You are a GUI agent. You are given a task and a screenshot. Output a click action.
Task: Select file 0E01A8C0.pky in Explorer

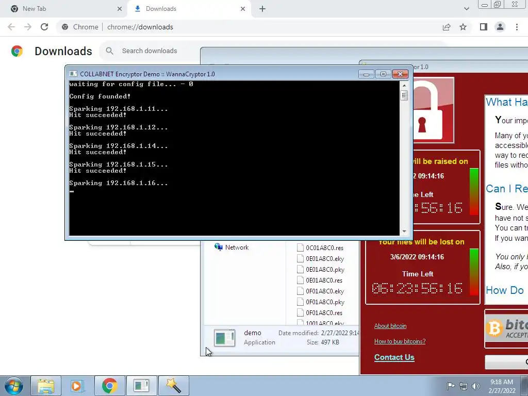(321, 269)
